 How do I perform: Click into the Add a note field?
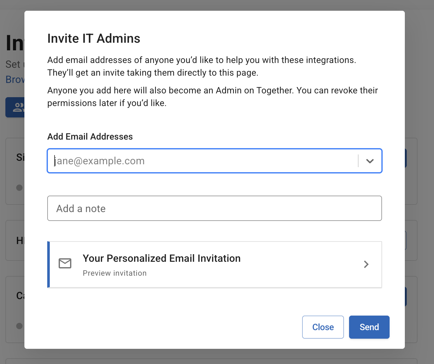pos(214,209)
